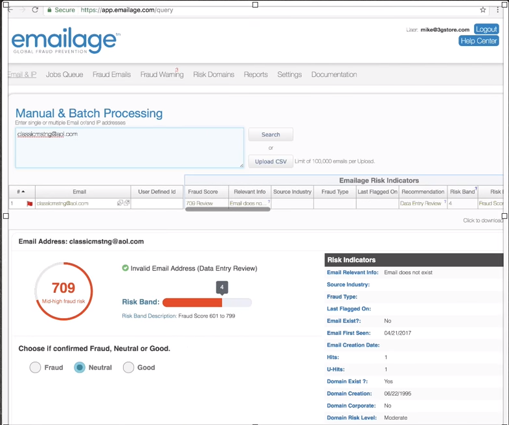This screenshot has height=425, width=509.
Task: Click the Relevant Info column header
Action: pos(249,192)
